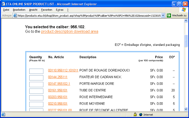Maximize the Internet Explorer window
The width and height of the screenshot is (189, 118).
[180, 4]
